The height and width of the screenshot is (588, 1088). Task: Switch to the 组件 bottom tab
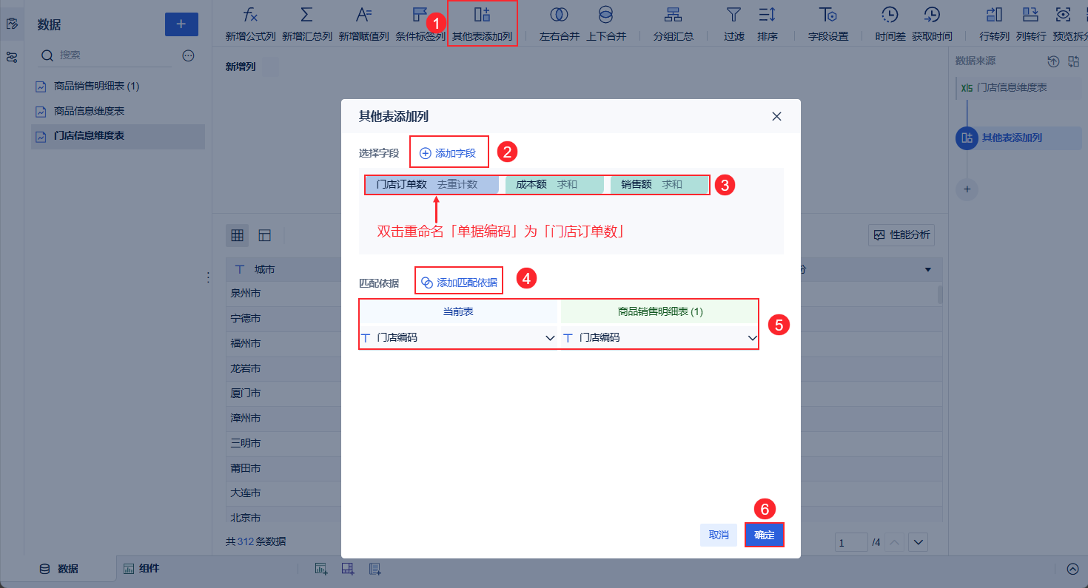141,569
